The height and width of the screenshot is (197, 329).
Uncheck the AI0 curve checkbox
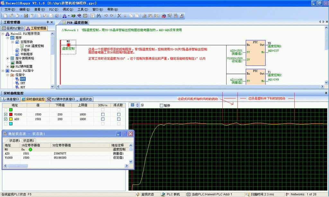pos(5,119)
